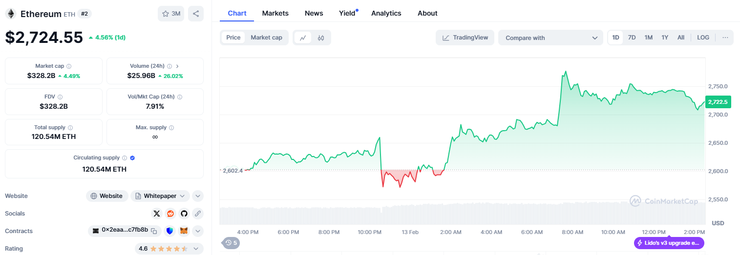The width and height of the screenshot is (740, 255).
Task: Show Max. supply info icon
Action: 171,128
